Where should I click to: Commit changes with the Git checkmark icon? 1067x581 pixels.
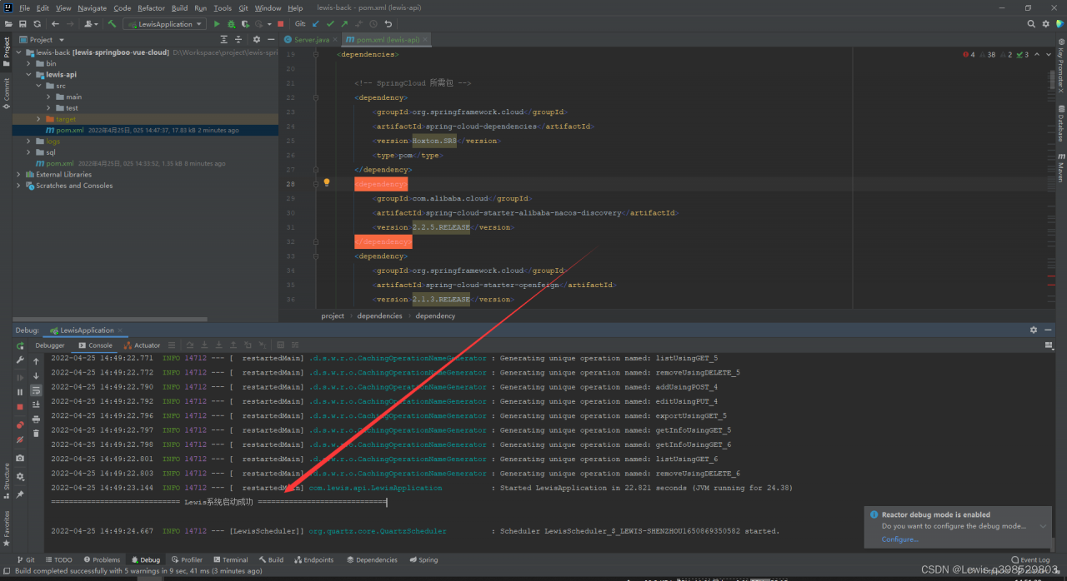click(x=330, y=24)
